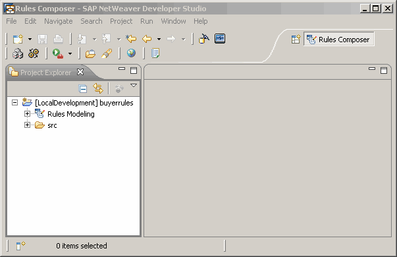
Task: Minimize the editor area
Action: coord(372,69)
